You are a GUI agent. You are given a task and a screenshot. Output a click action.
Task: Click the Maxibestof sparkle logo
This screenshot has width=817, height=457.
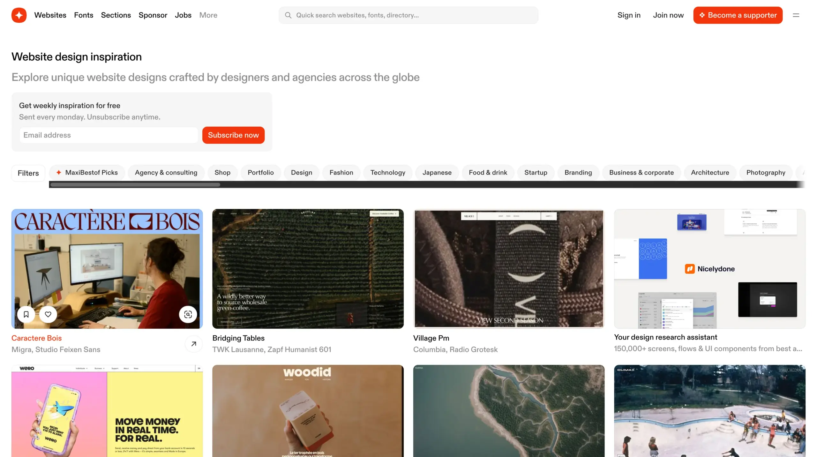coord(19,15)
